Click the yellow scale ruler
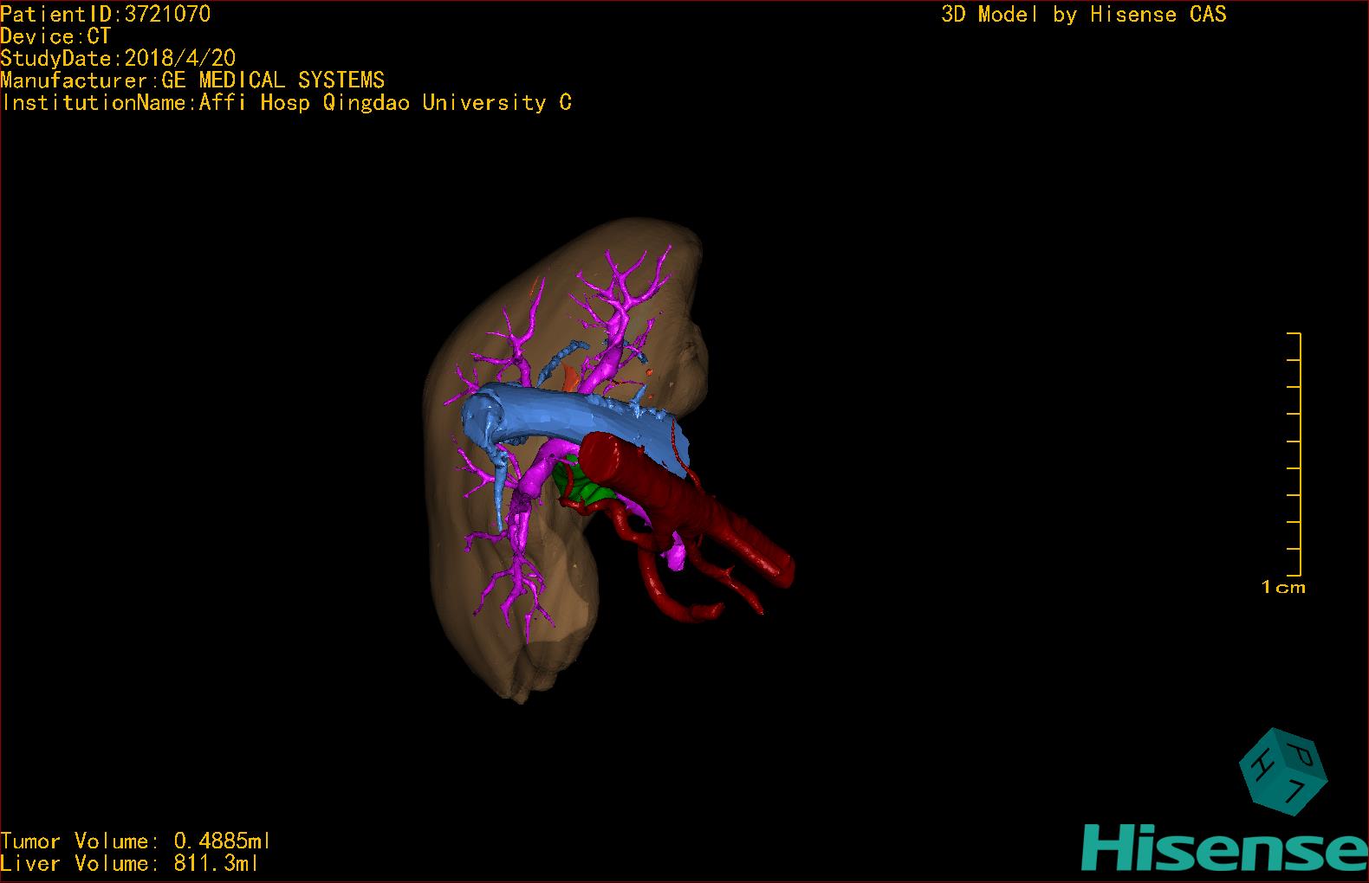 (x=1294, y=454)
